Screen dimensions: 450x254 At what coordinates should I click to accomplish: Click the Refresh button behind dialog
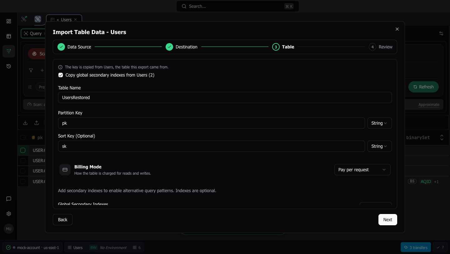pos(423,87)
